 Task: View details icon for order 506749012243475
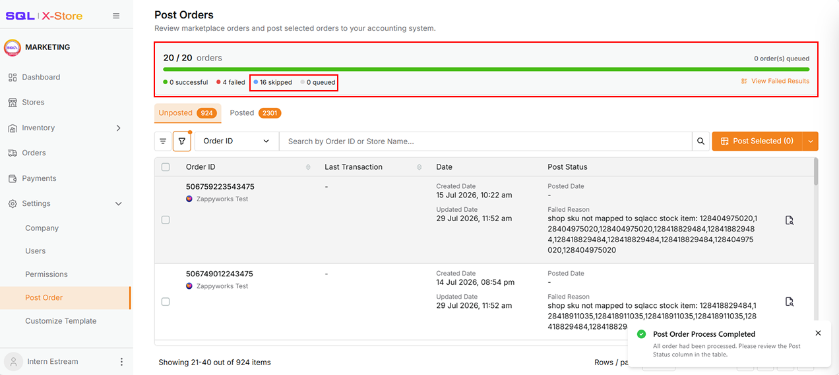(x=790, y=302)
